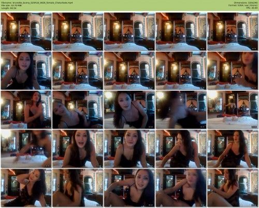Select the motion-blurred figure thumbnail in third row

pos(181,110)
